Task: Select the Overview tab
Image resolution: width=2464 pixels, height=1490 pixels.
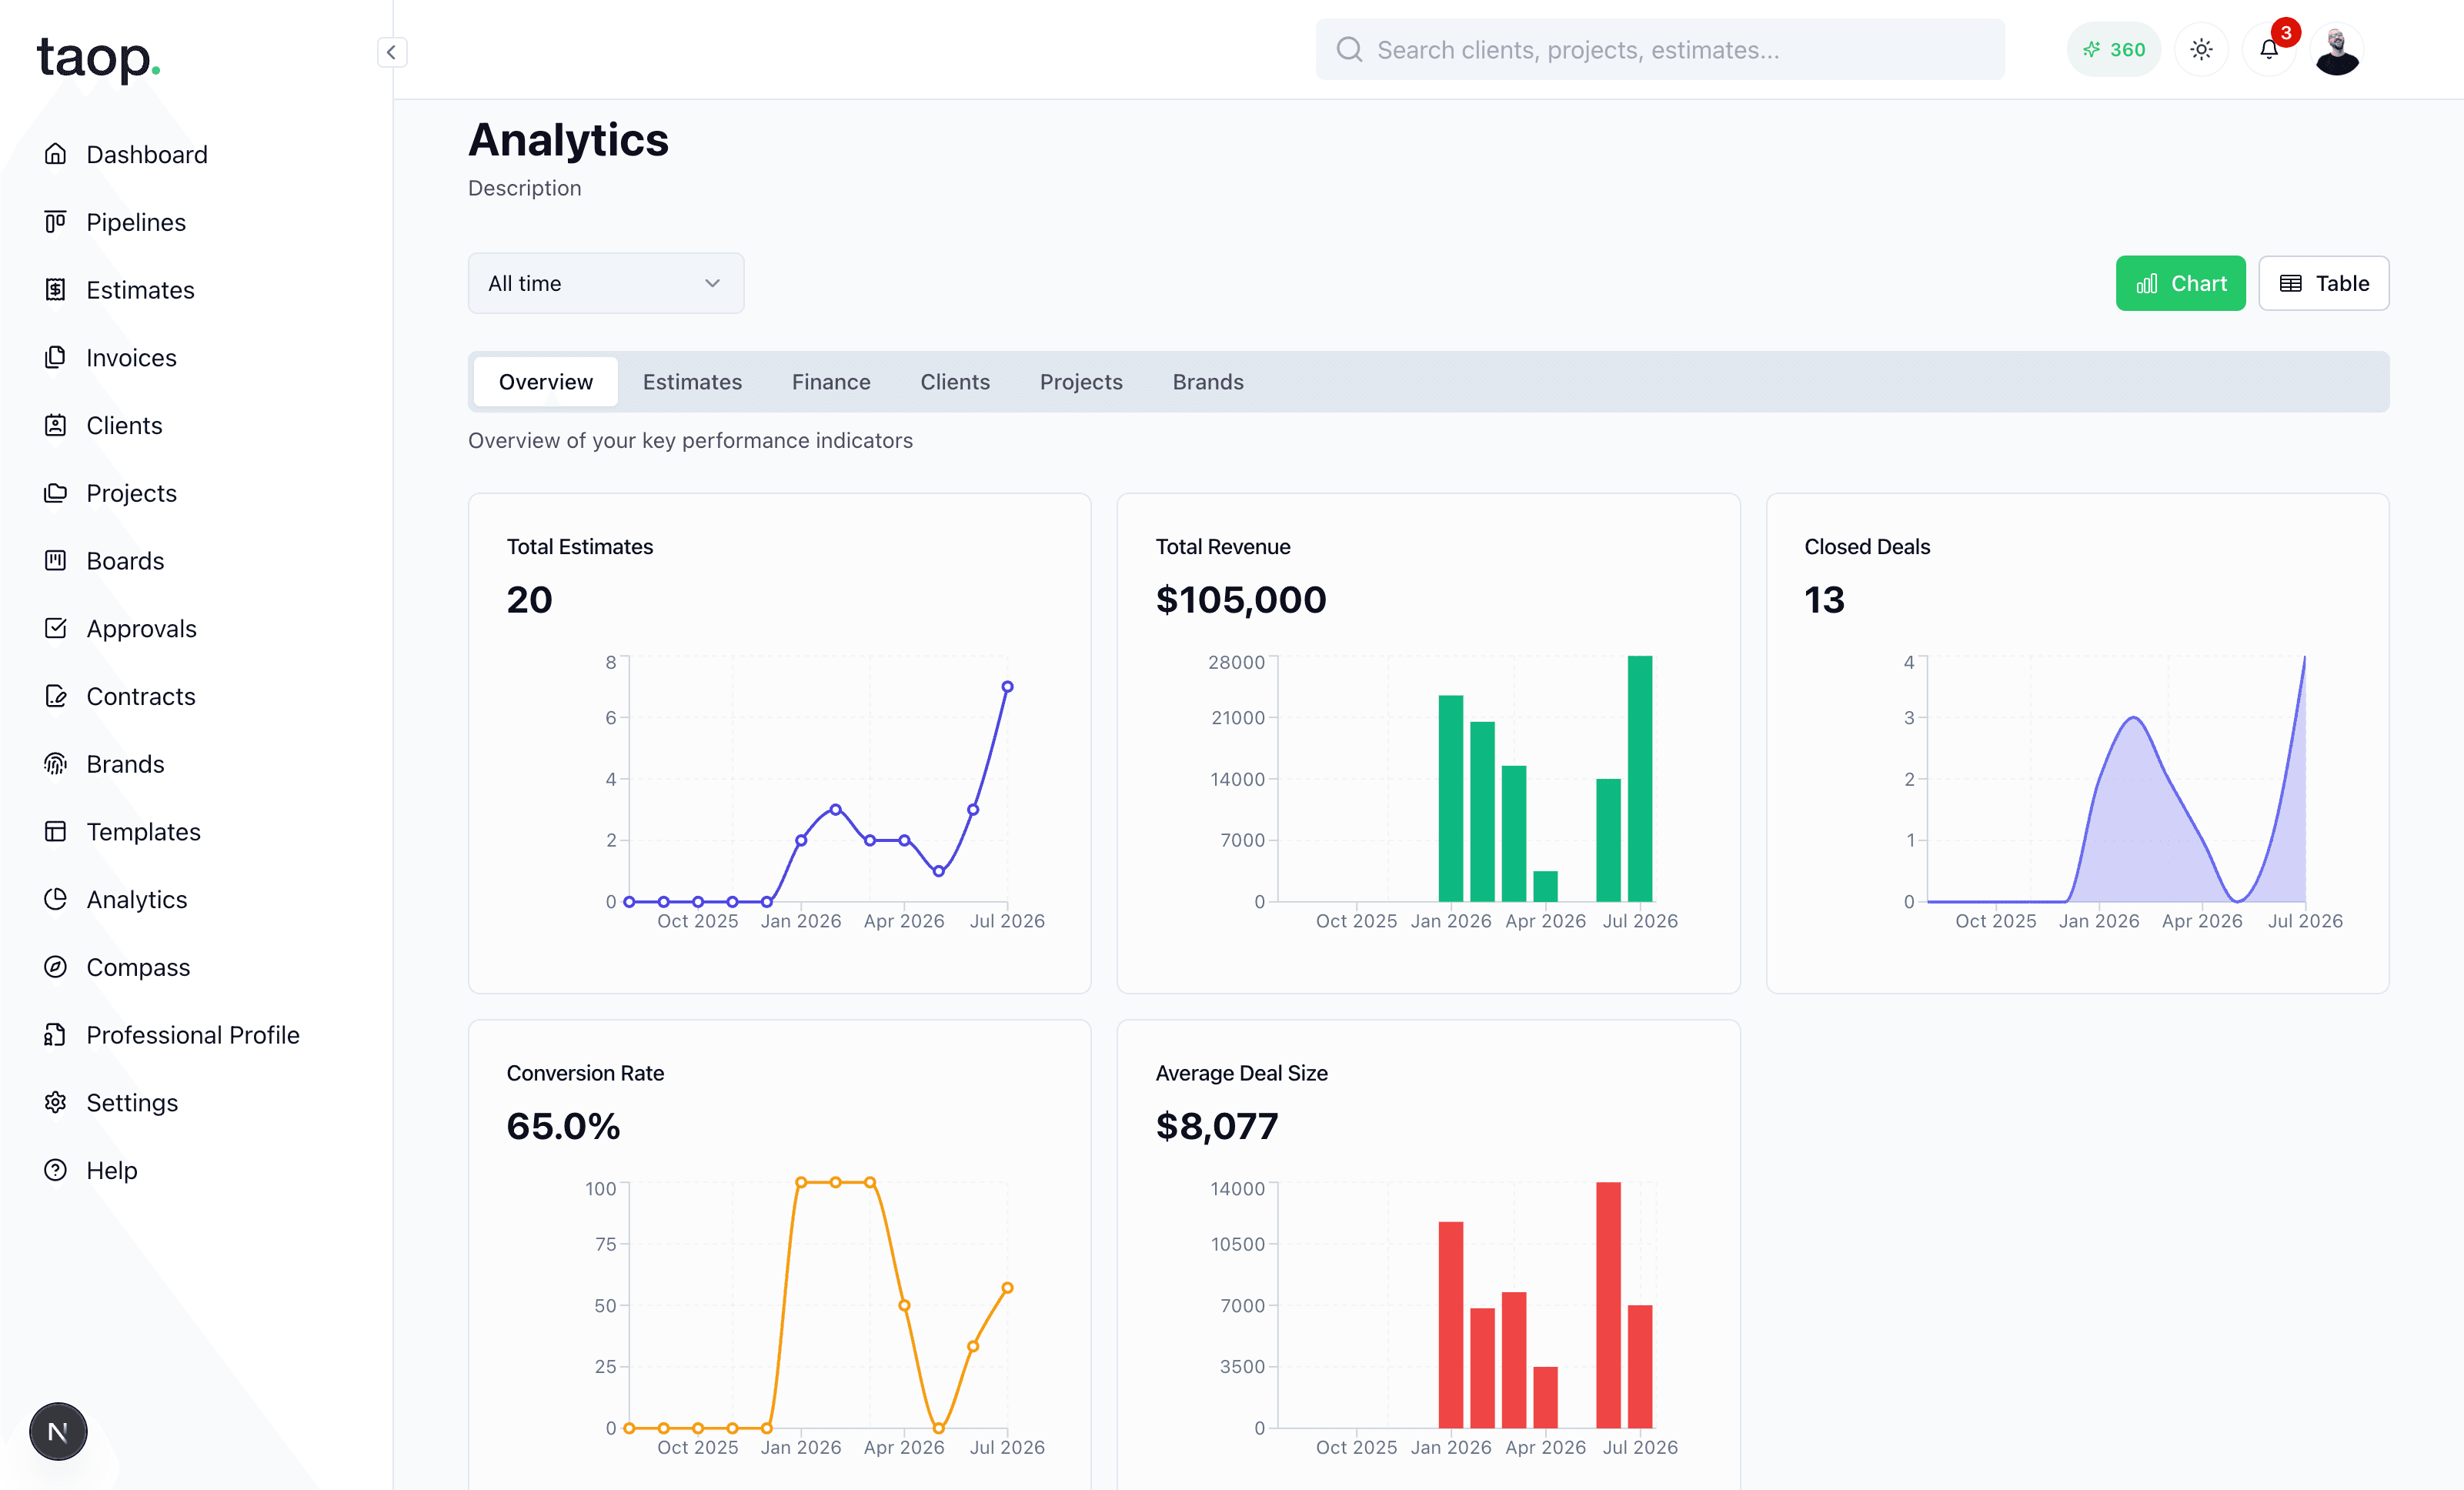Action: (x=546, y=382)
